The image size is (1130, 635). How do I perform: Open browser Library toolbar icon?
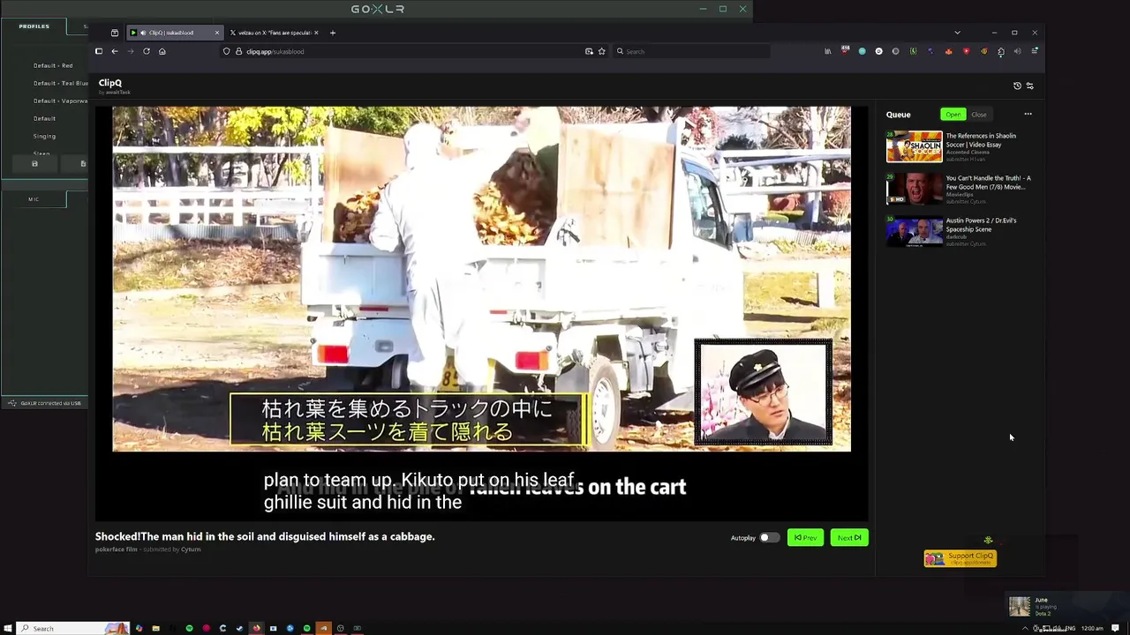(827, 51)
